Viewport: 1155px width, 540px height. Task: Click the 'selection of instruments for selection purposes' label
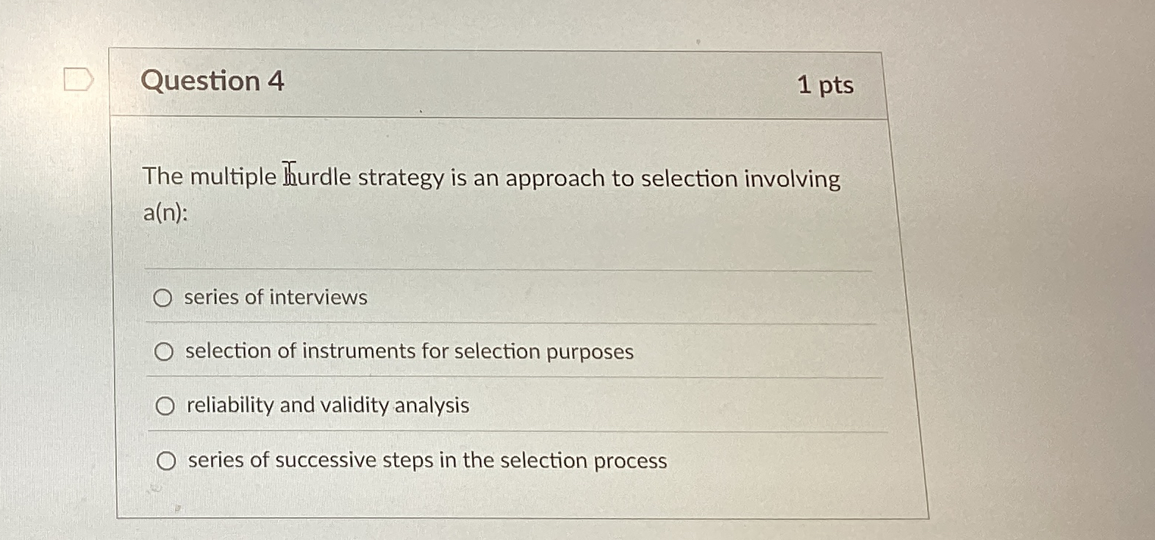click(409, 352)
